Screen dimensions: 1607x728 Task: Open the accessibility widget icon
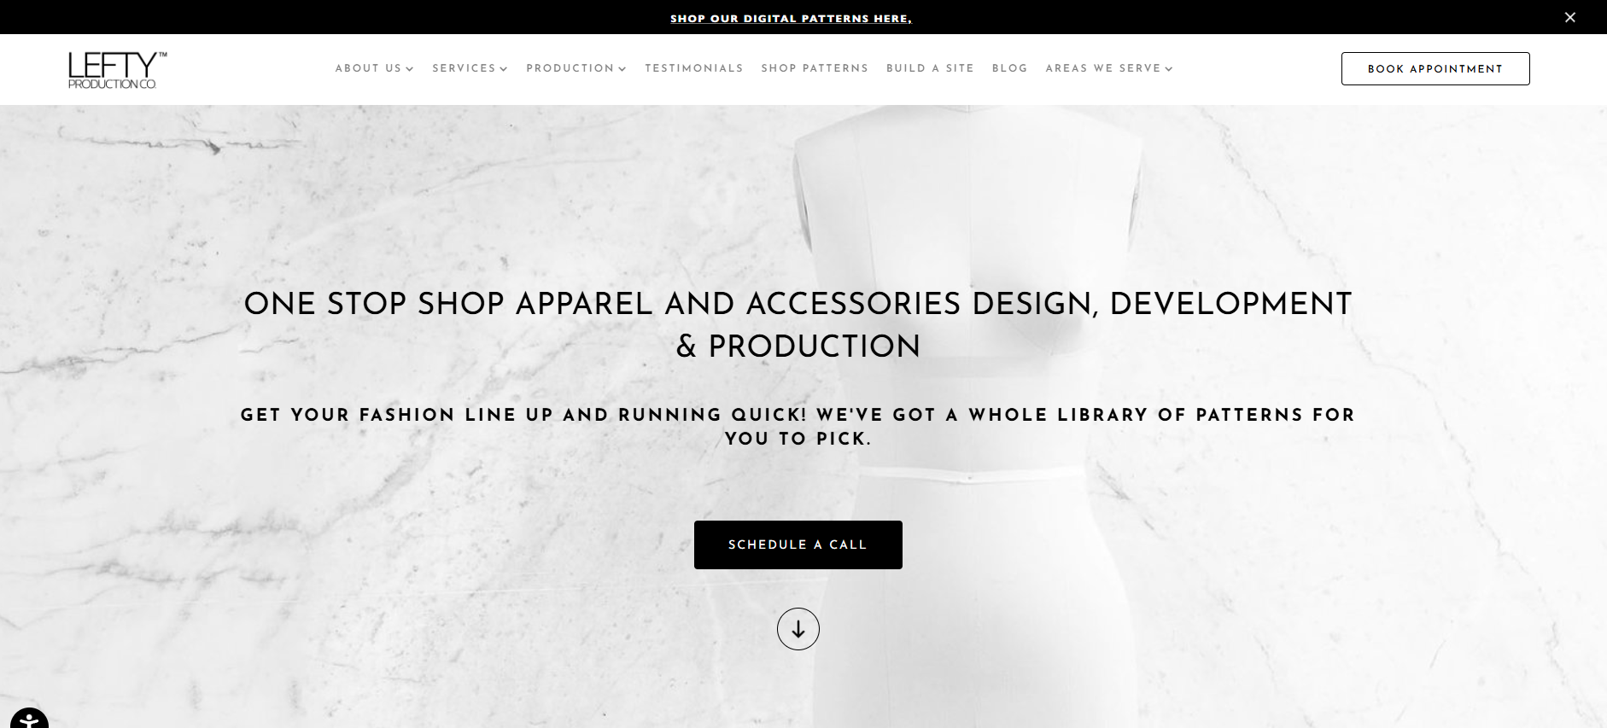point(29,719)
